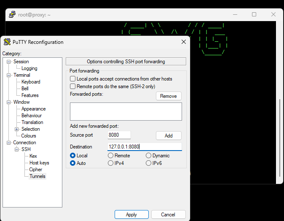Click the Remove forwarded port button
The width and height of the screenshot is (284, 221).
point(169,96)
